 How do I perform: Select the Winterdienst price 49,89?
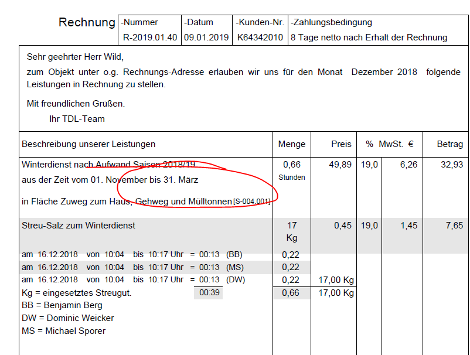click(340, 165)
